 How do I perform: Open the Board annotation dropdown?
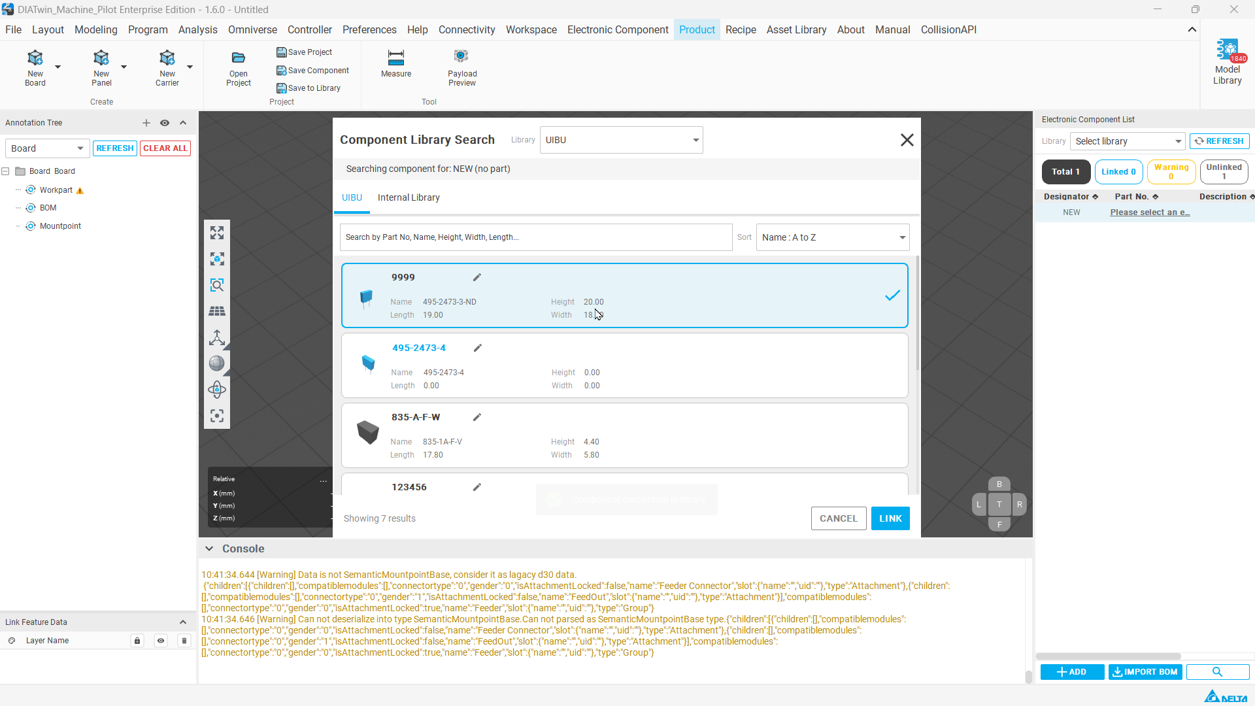coord(47,148)
